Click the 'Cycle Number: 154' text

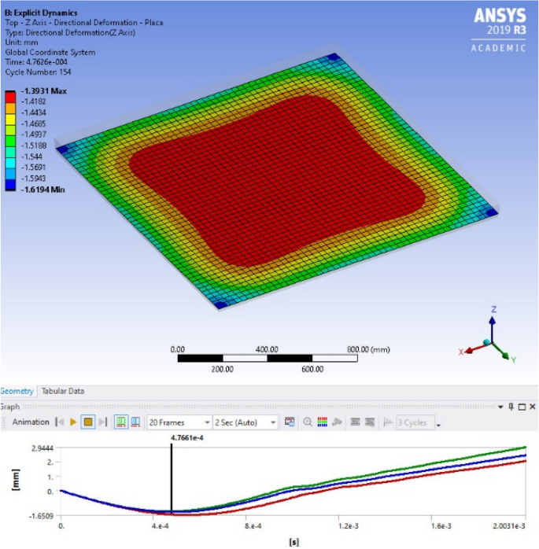pyautogui.click(x=38, y=72)
